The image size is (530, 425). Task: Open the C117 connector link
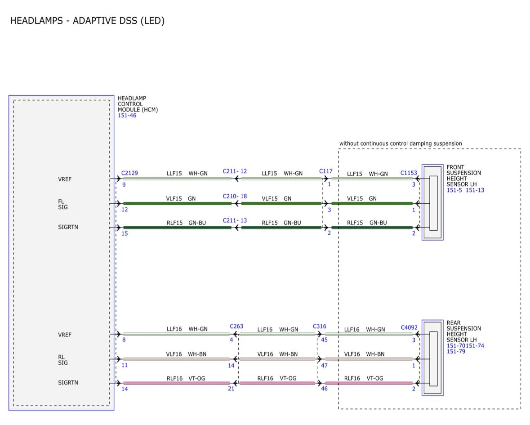(326, 171)
